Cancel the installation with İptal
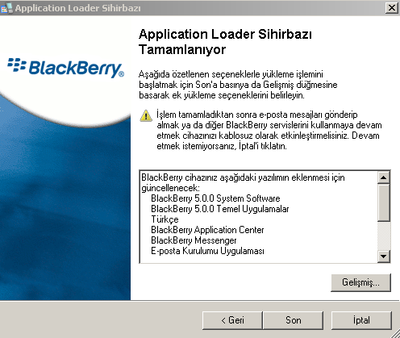The width and height of the screenshot is (400, 338). 361,320
